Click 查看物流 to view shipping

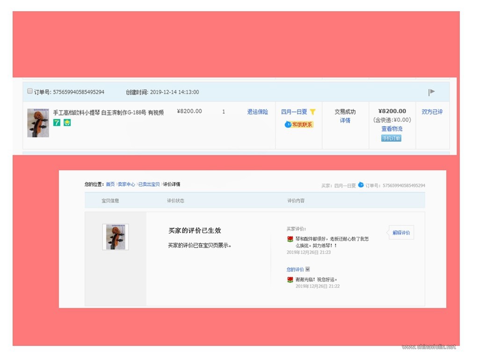(392, 129)
